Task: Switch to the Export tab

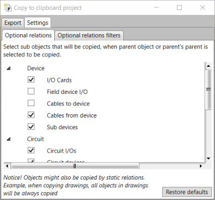Action: 13,23
